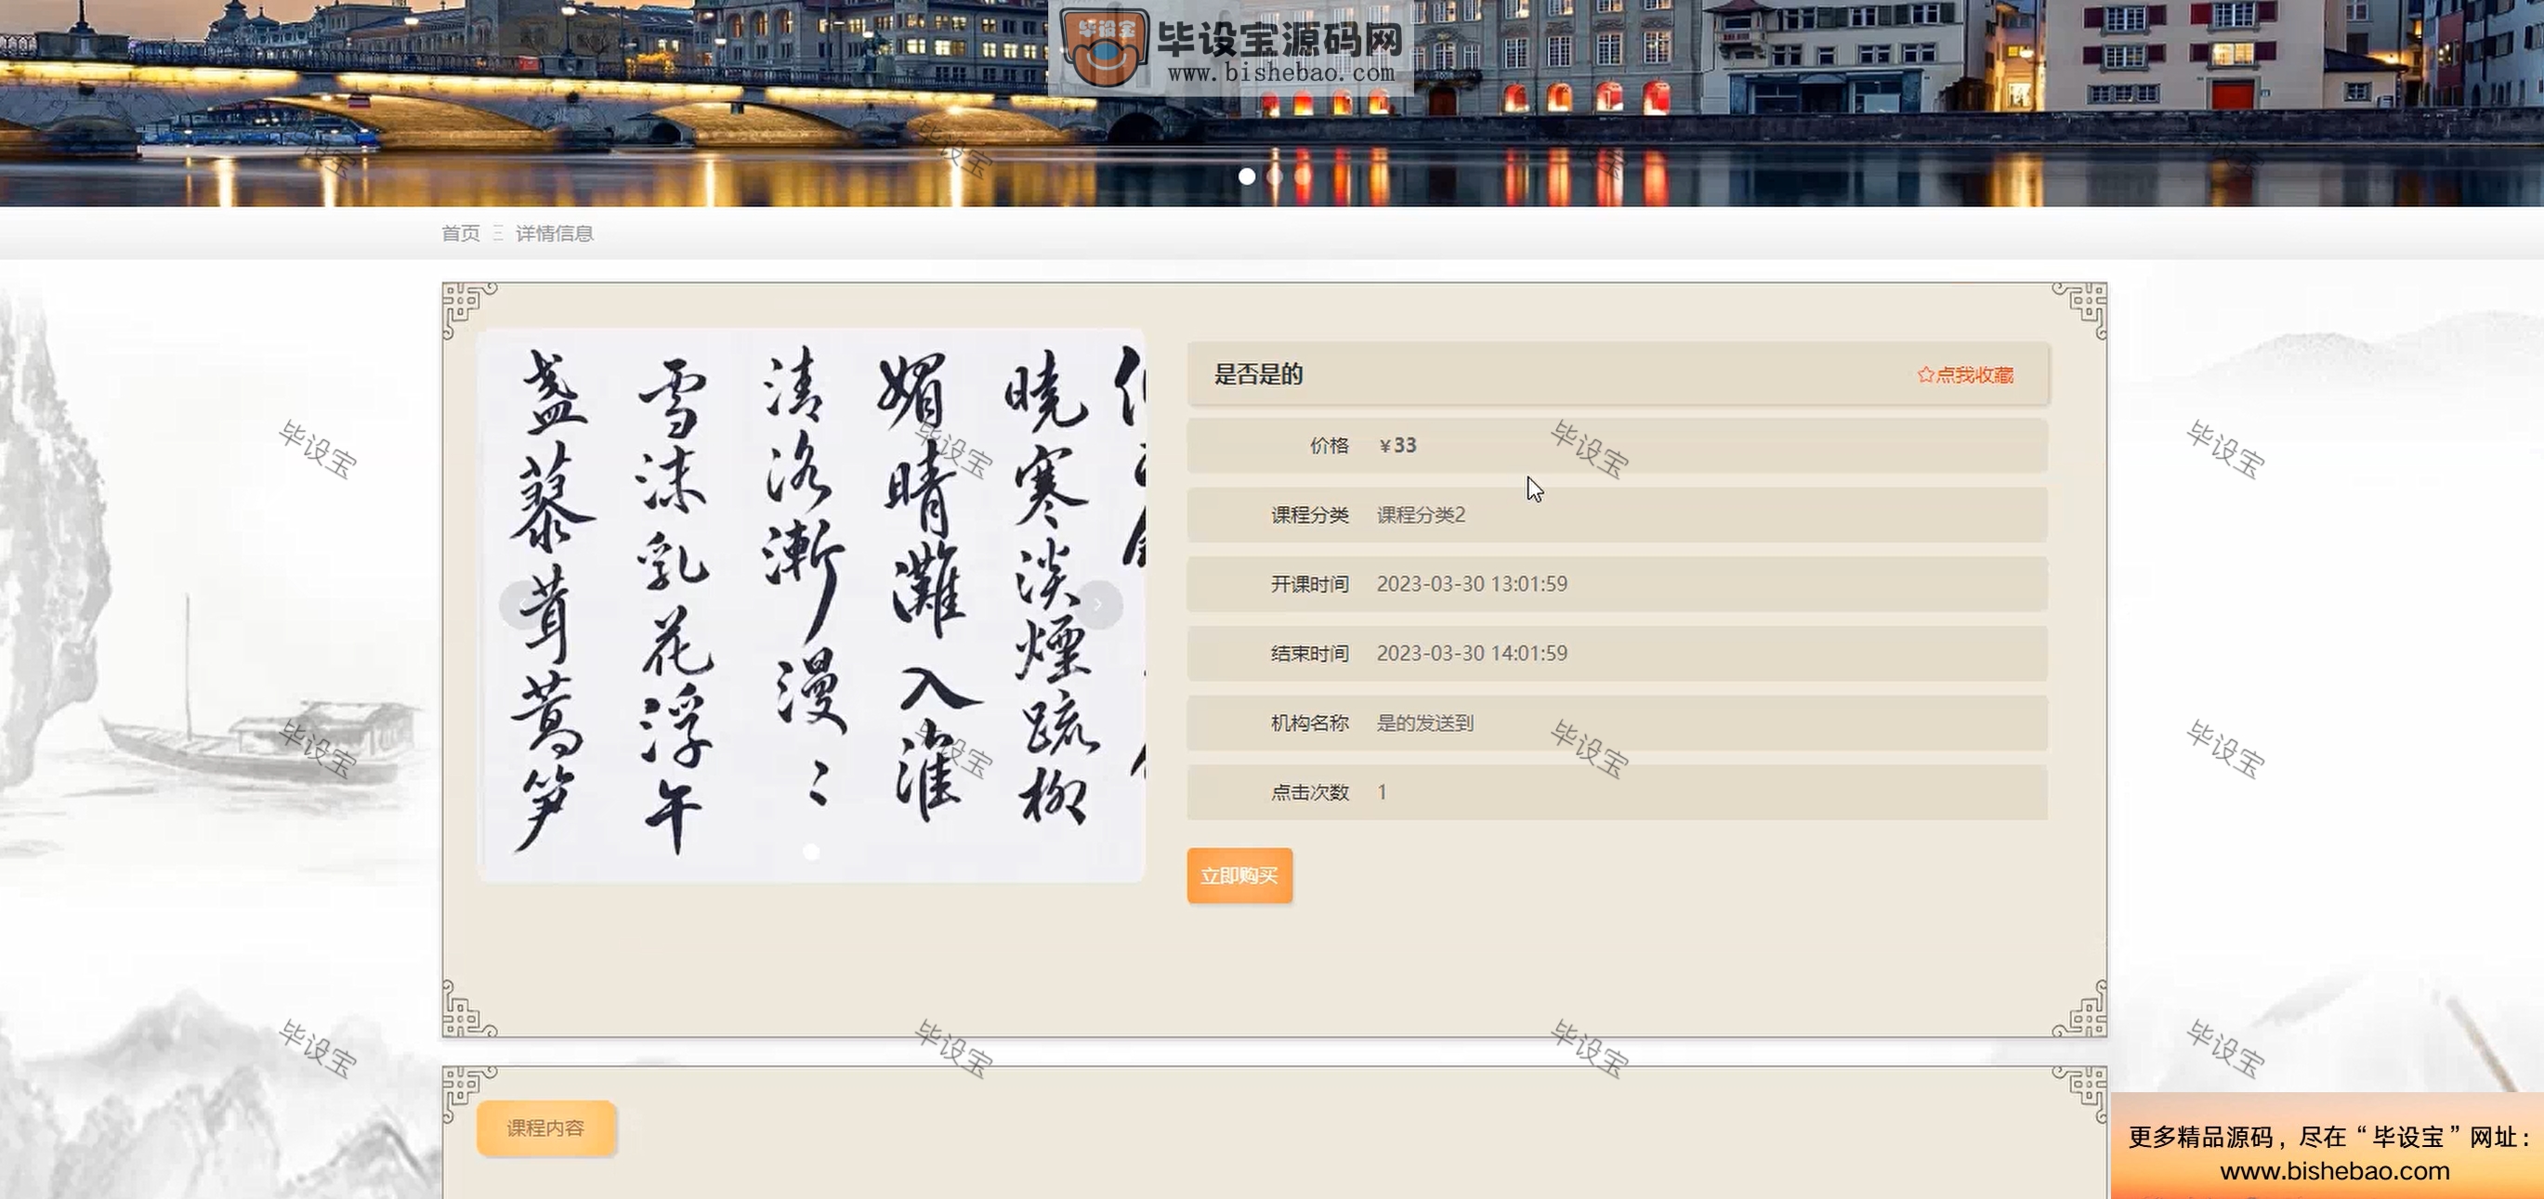
Task: Click end time 2023-03-30 14:01:59
Action: pyautogui.click(x=1472, y=653)
